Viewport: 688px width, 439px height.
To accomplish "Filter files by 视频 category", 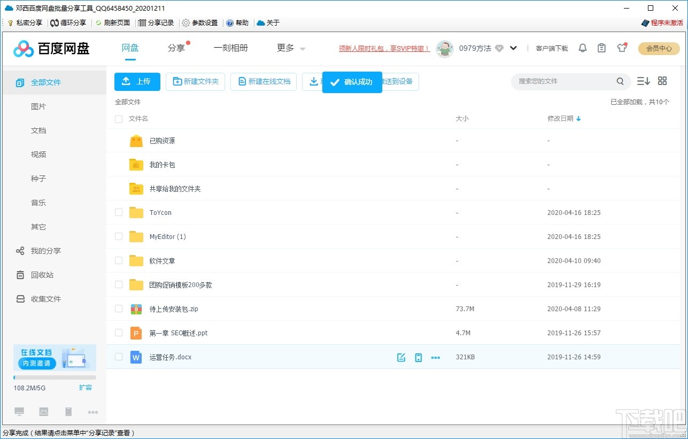I will click(x=38, y=155).
